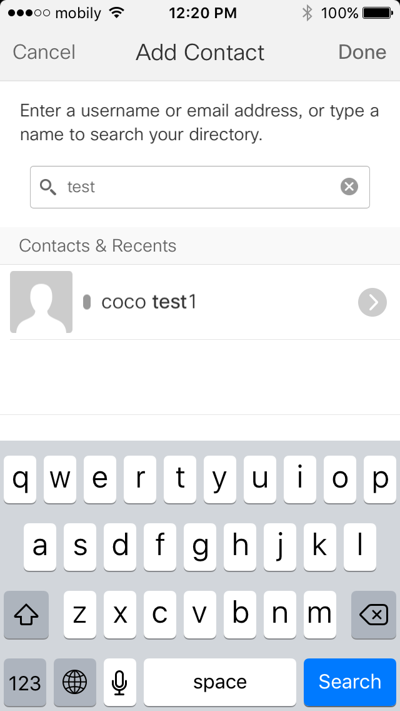Screen dimensions: 400x711
Task: Tap the microphone dictation key
Action: point(119,682)
